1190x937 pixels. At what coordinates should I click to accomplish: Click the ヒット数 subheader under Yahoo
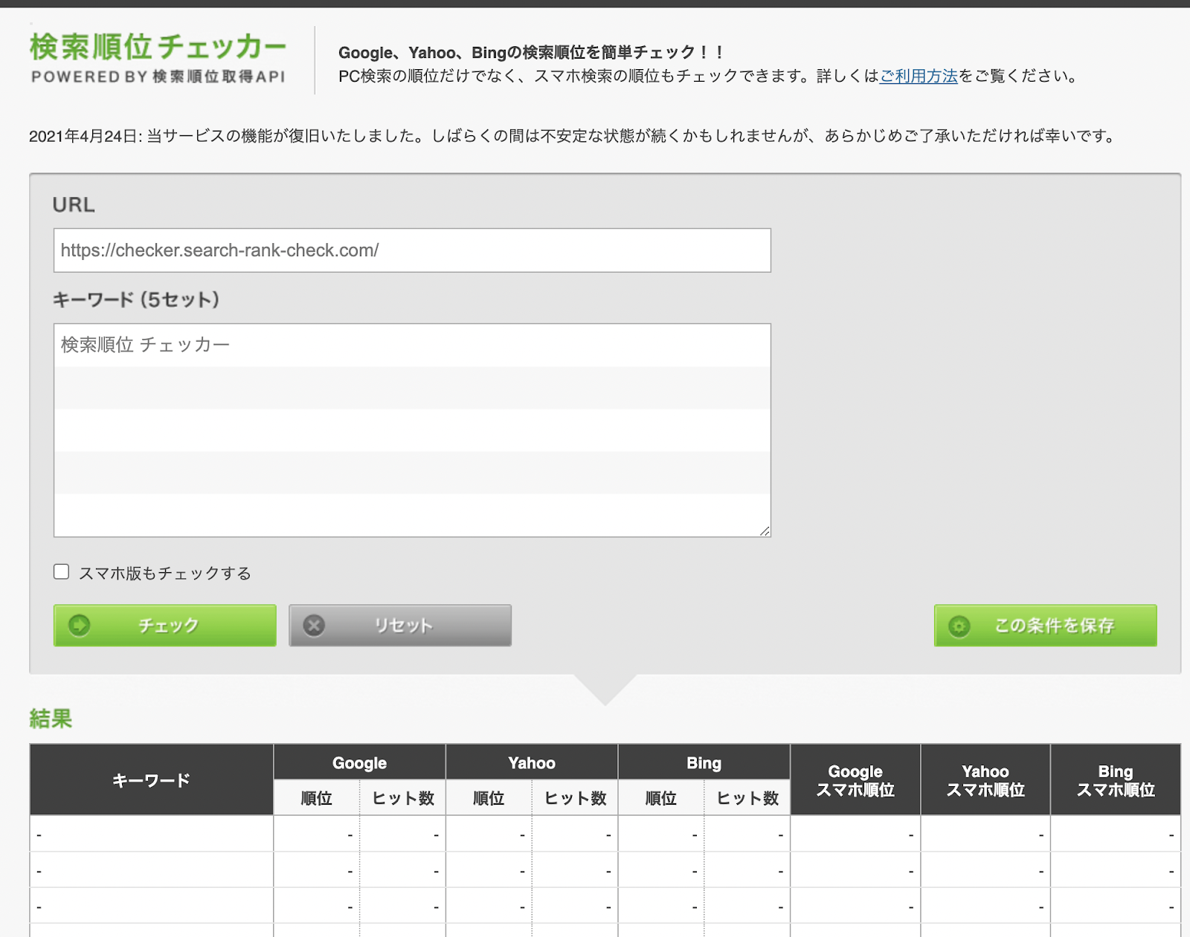(576, 798)
